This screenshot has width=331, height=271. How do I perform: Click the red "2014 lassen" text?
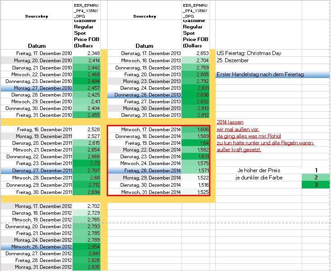tap(229, 122)
